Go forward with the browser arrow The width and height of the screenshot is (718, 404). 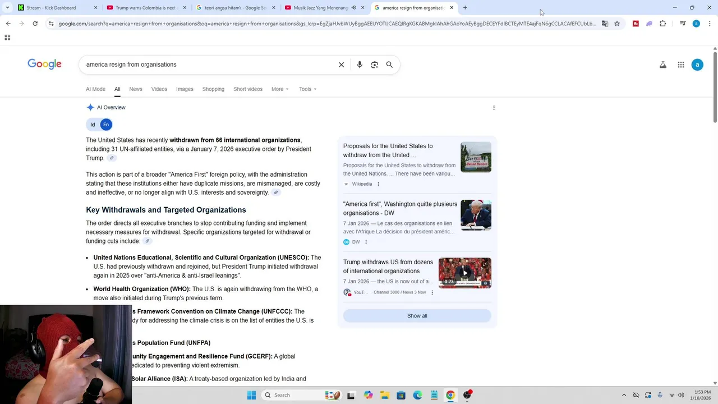[x=21, y=24]
